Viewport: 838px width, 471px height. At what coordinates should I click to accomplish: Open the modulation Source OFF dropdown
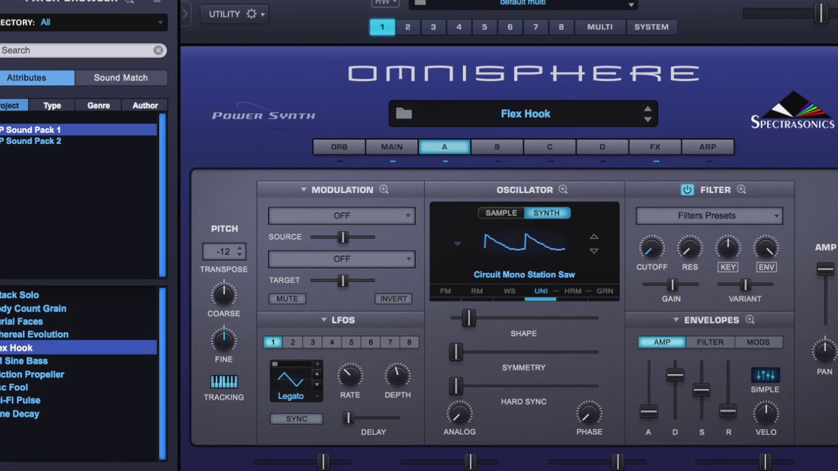[342, 216]
